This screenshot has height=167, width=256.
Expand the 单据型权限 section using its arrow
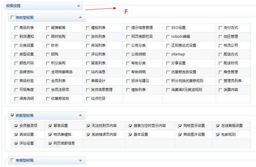(80, 161)
